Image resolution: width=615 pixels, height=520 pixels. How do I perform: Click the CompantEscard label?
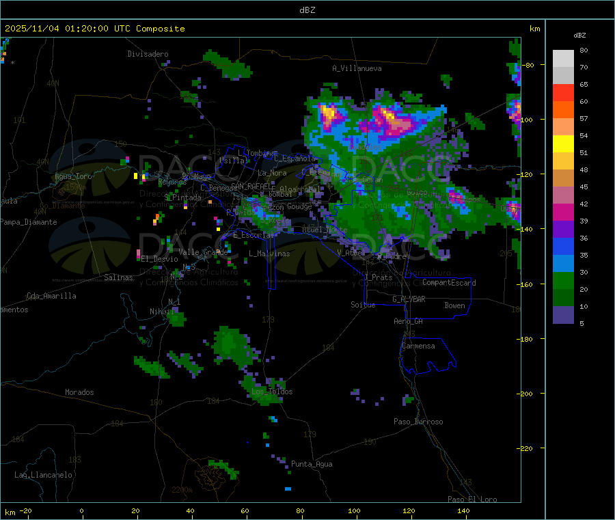(x=449, y=283)
